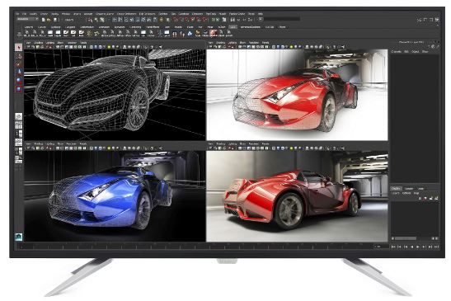Toggle the Channel Box sidebar button
The width and height of the screenshot is (451, 301).
point(437,20)
